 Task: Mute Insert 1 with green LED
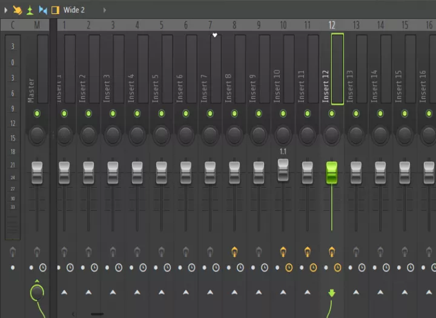point(64,113)
